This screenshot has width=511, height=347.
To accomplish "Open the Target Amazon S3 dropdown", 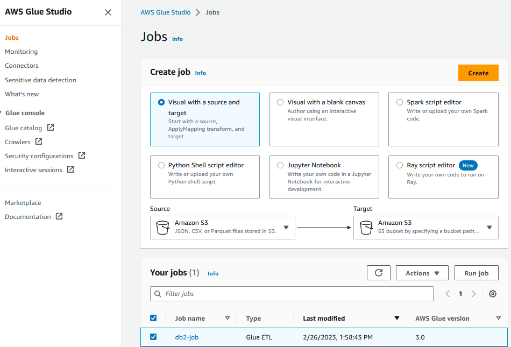I will 426,228.
